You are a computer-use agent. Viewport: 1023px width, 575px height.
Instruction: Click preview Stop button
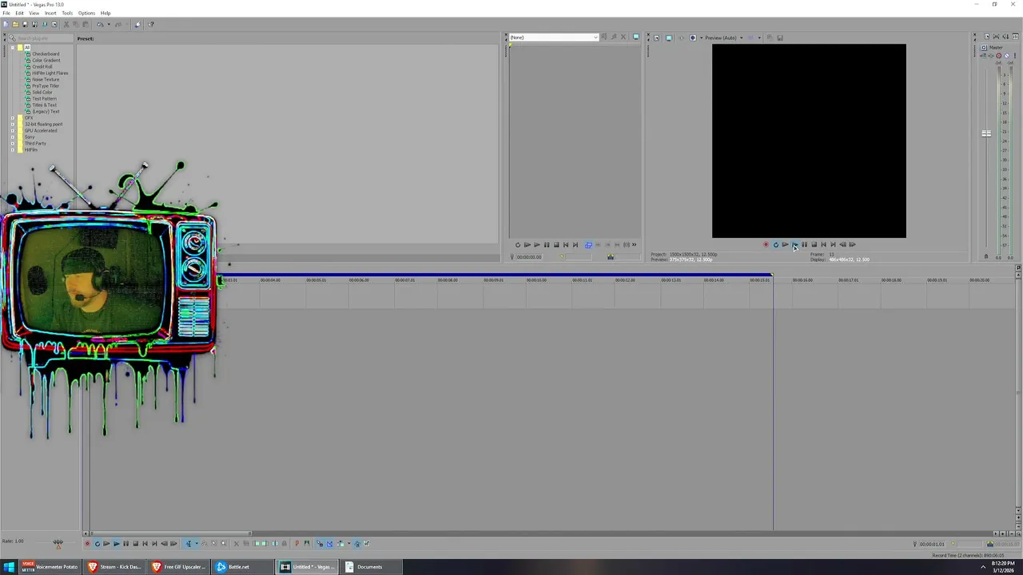point(814,245)
